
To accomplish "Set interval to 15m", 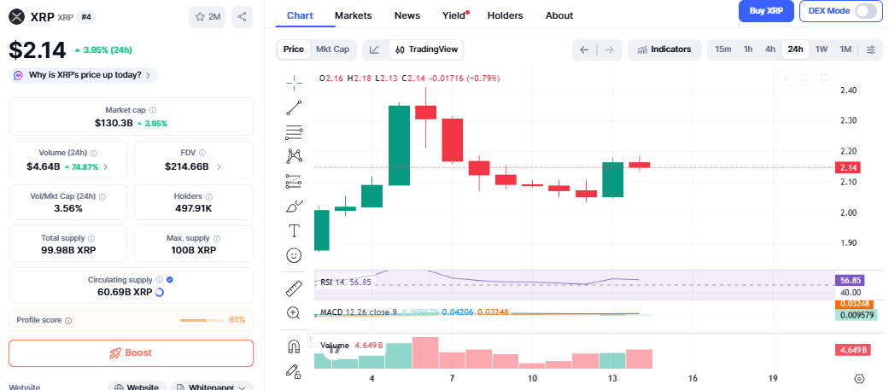I will coord(722,49).
